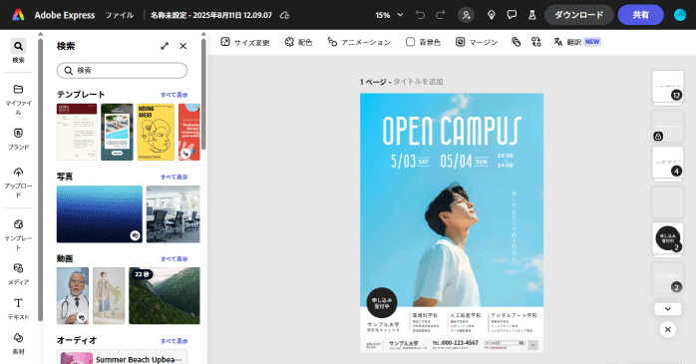This screenshot has height=364, width=696.
Task: Open マージン margin tool
Action: coord(477,42)
